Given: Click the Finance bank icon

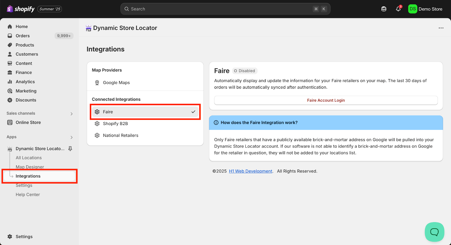Looking at the screenshot, I should click(x=10, y=72).
